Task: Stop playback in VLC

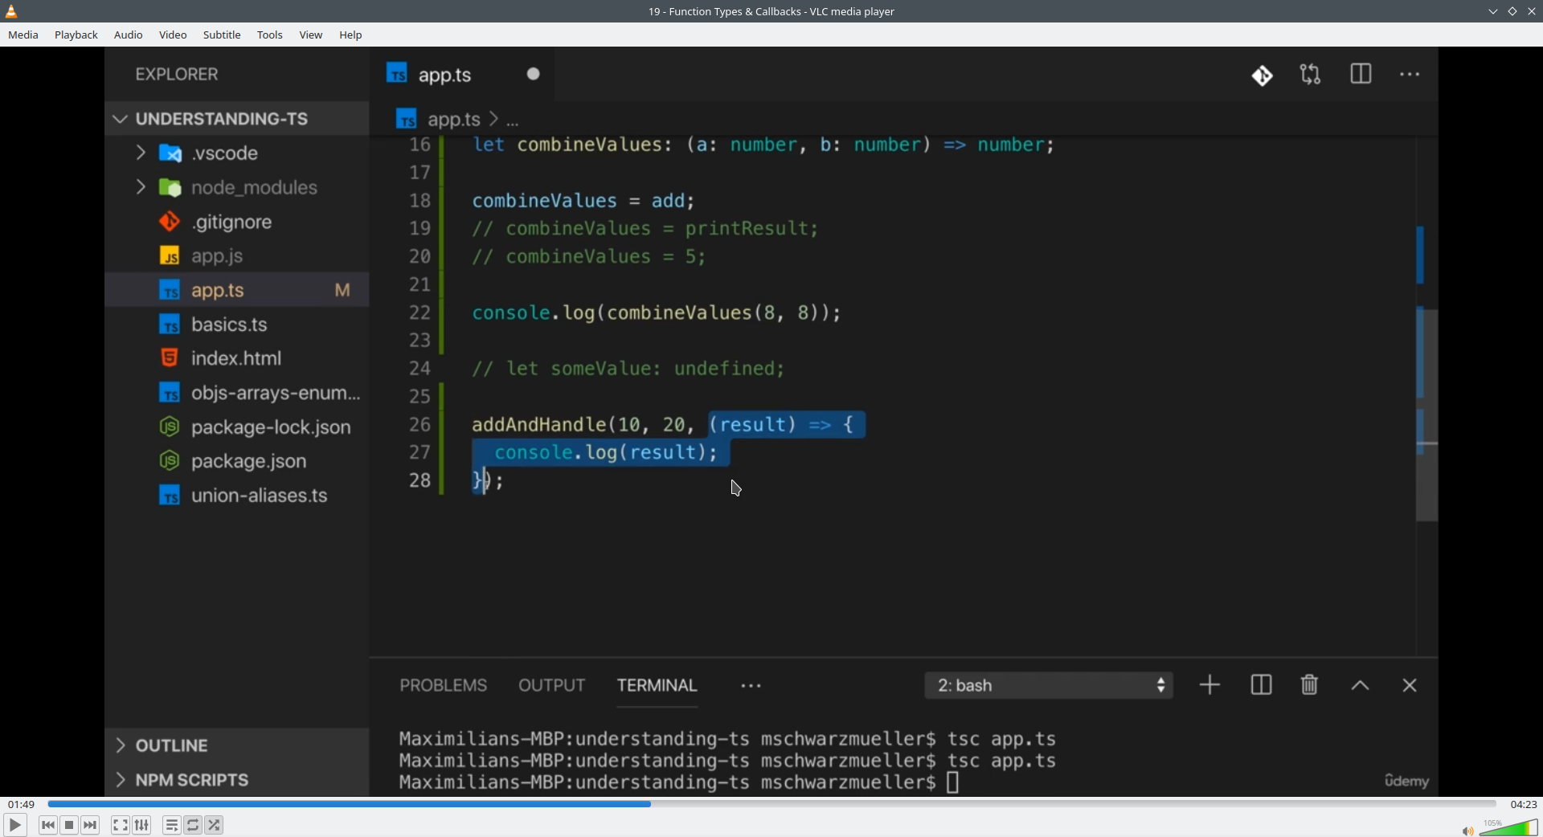Action: click(70, 825)
